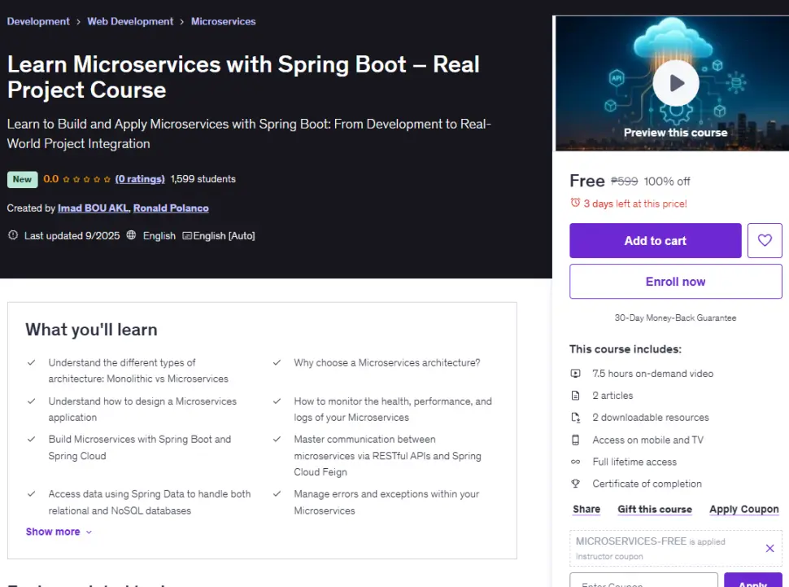Click Gift this course link

coord(655,509)
